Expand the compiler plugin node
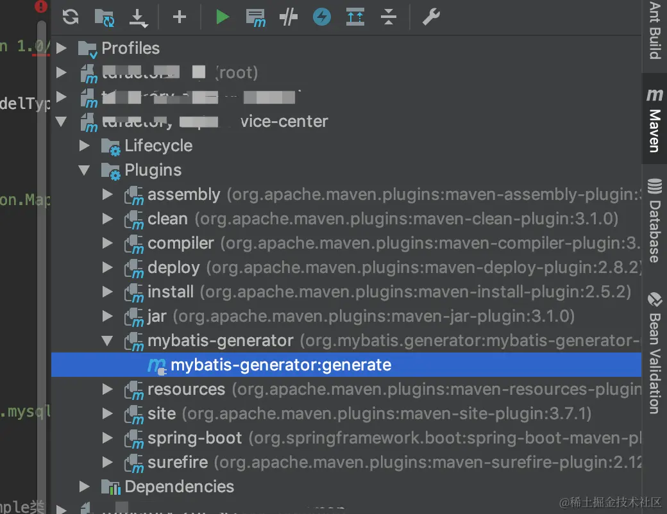The width and height of the screenshot is (667, 514). pos(108,243)
